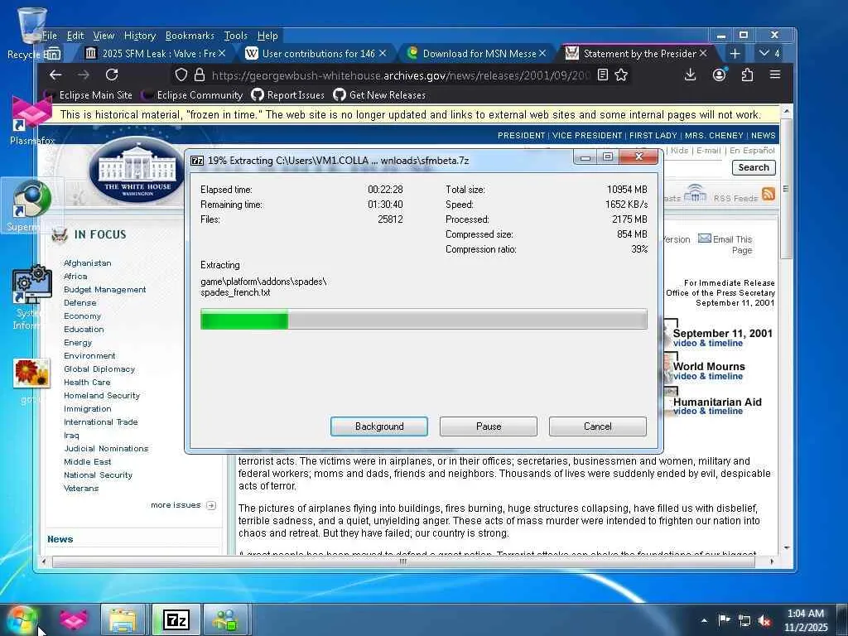Image resolution: width=848 pixels, height=636 pixels.
Task: Open the Veterans issue link
Action: (x=81, y=489)
